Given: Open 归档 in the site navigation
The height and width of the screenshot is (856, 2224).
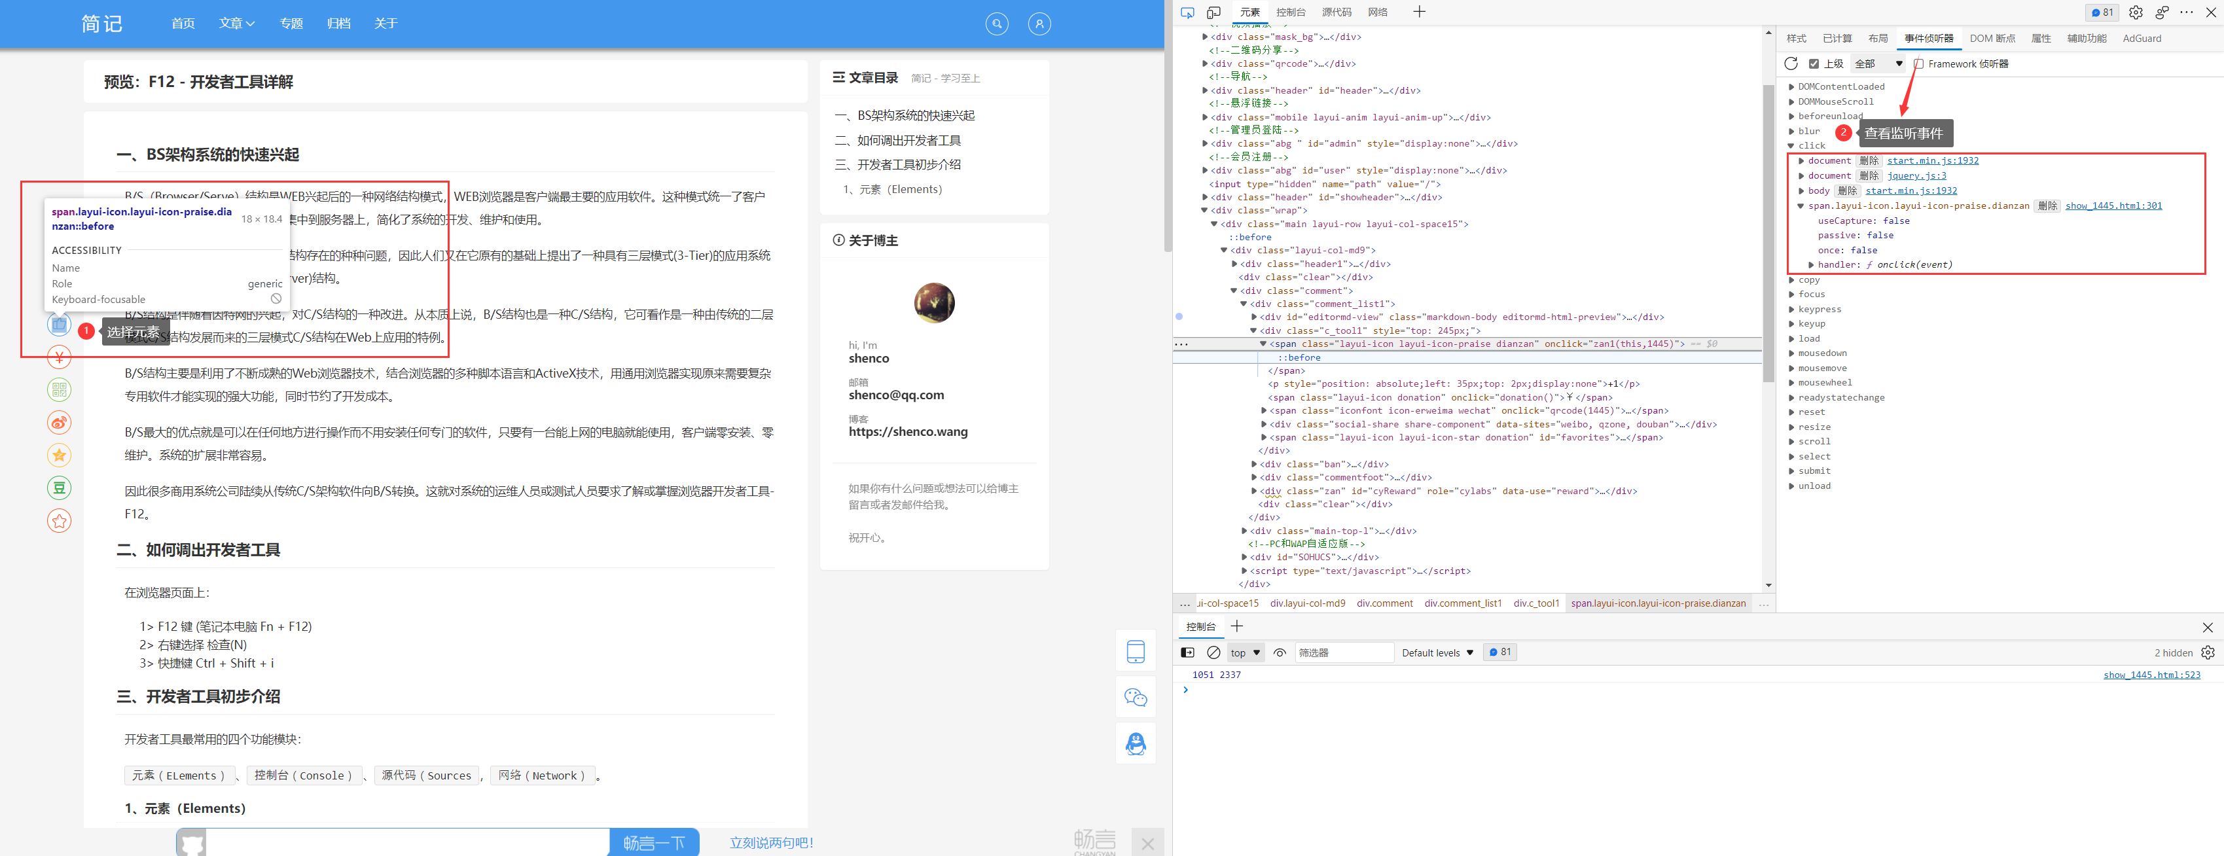Looking at the screenshot, I should click(x=338, y=24).
